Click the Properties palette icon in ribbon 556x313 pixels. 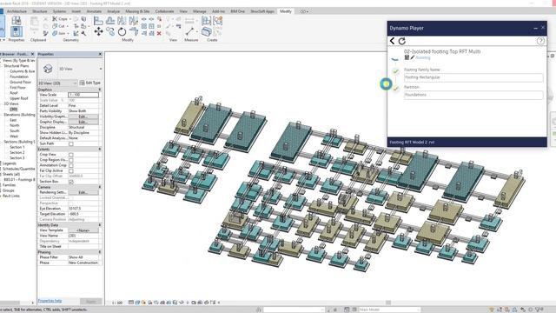pos(16,32)
